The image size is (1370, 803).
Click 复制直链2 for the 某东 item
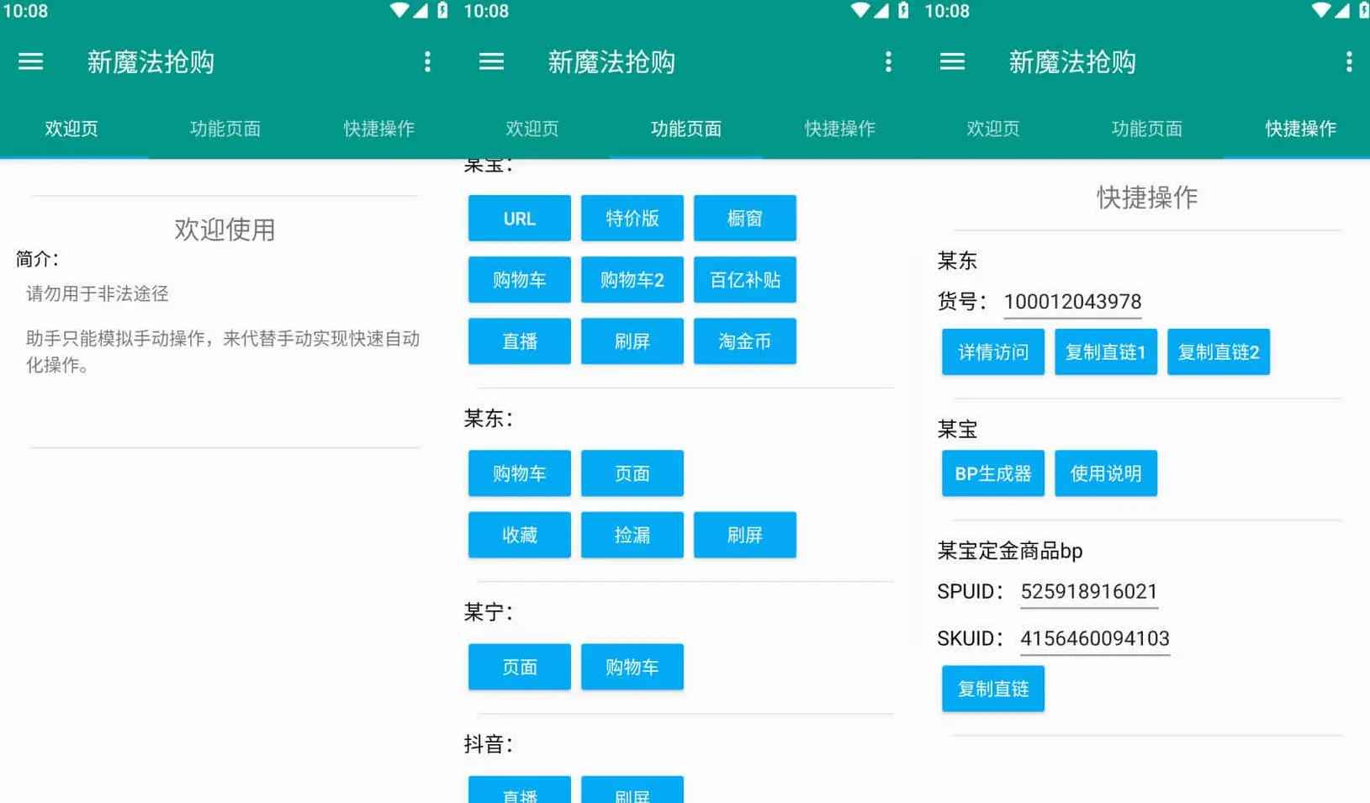pos(1218,352)
